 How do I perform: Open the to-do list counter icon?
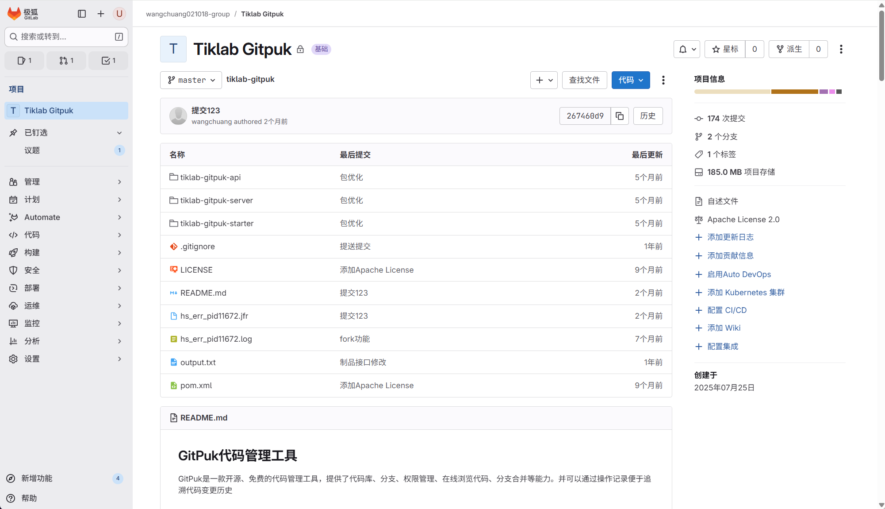pos(108,61)
